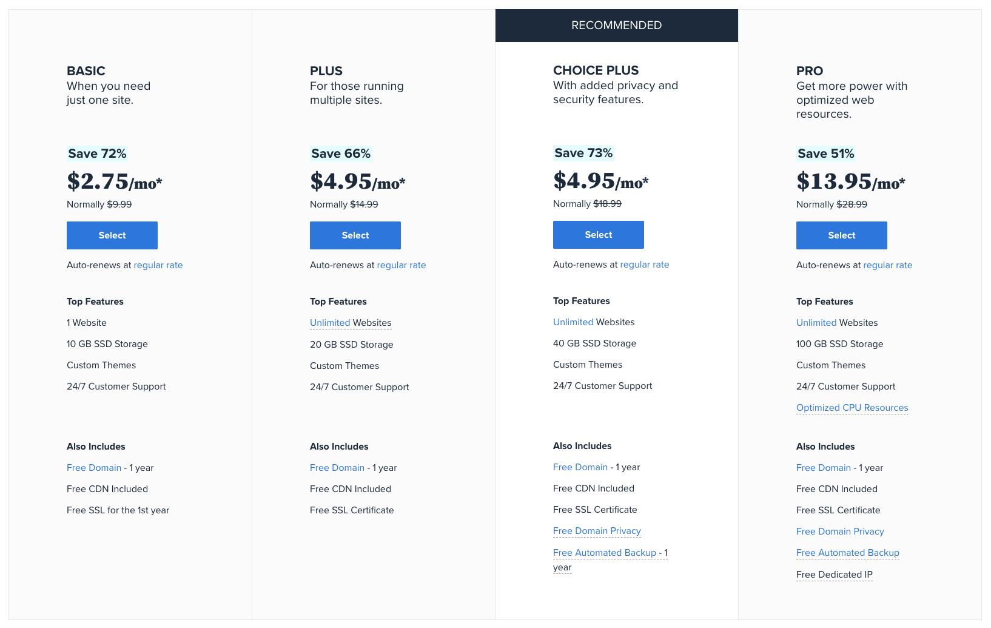The width and height of the screenshot is (991, 628).
Task: Click Unlimited link in Choice Plus features
Action: point(573,322)
